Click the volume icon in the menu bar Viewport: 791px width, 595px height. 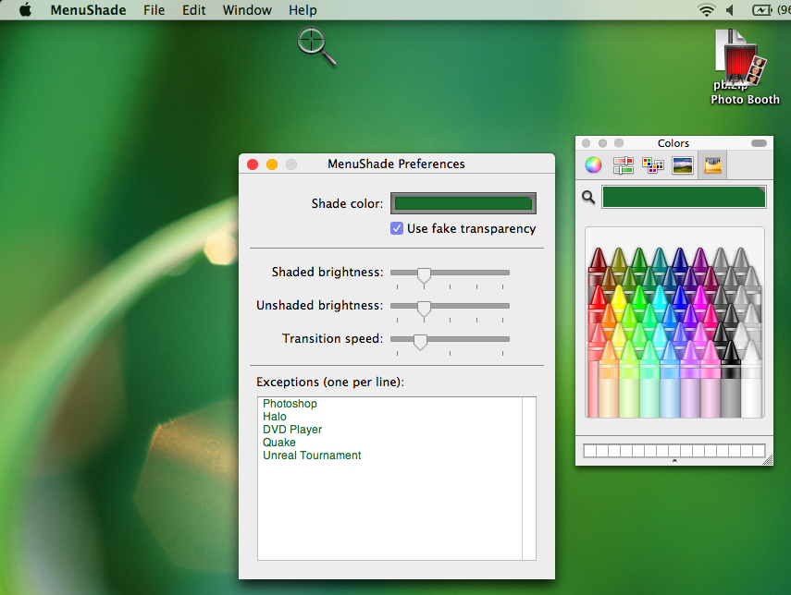click(x=731, y=10)
